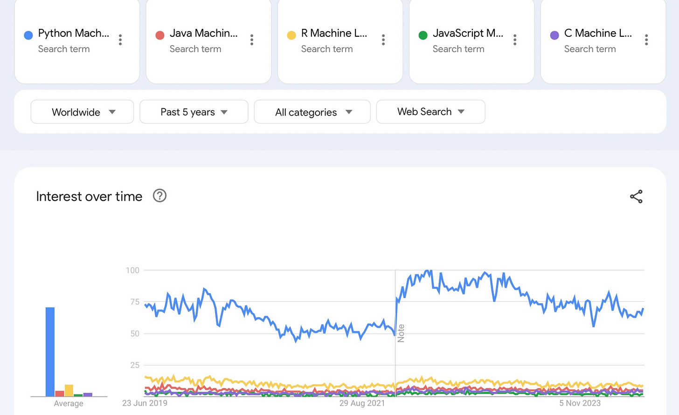Click the yellow R term color dot
This screenshot has width=679, height=415.
(x=291, y=35)
